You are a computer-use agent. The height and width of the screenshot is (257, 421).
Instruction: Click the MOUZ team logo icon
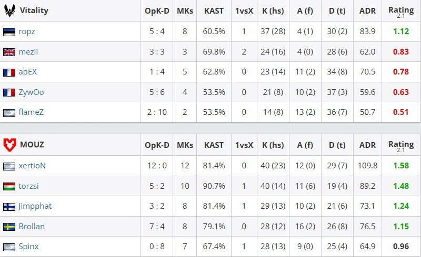coord(9,145)
